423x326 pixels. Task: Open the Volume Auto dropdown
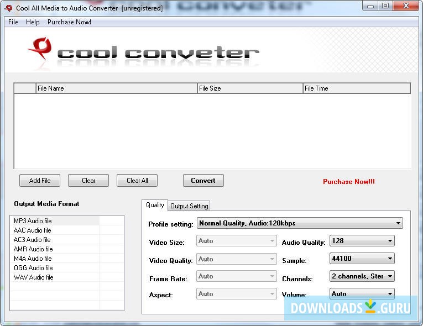click(362, 293)
